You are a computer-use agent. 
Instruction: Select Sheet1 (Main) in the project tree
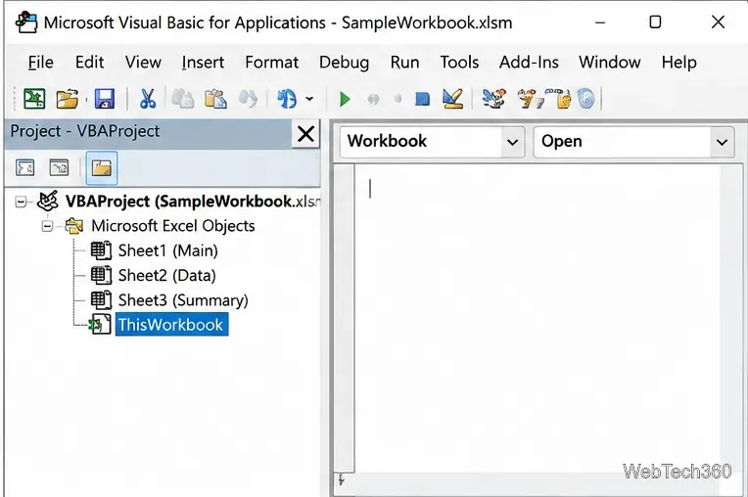click(x=168, y=250)
